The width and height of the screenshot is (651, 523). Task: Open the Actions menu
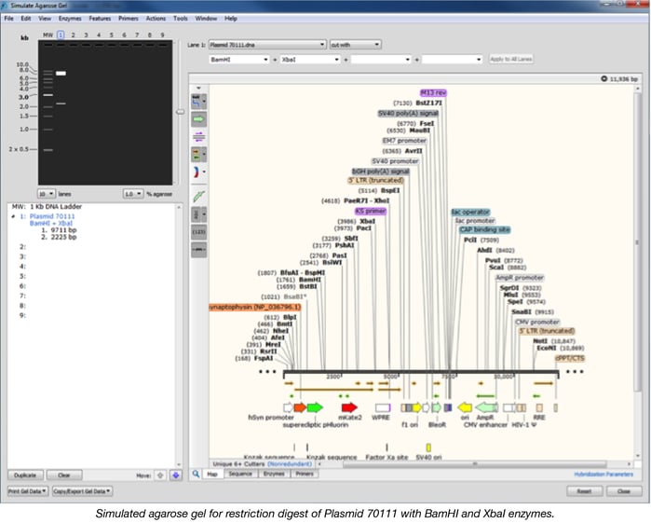[156, 19]
